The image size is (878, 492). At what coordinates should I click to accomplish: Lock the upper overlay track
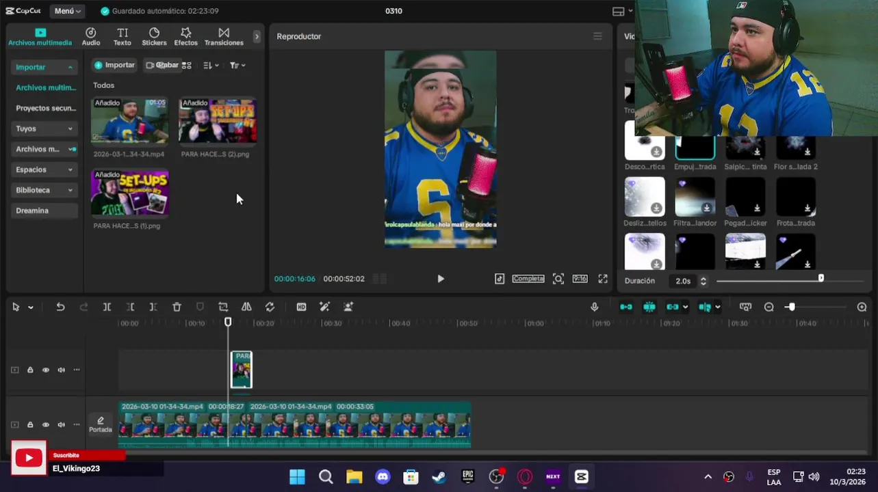click(x=30, y=370)
